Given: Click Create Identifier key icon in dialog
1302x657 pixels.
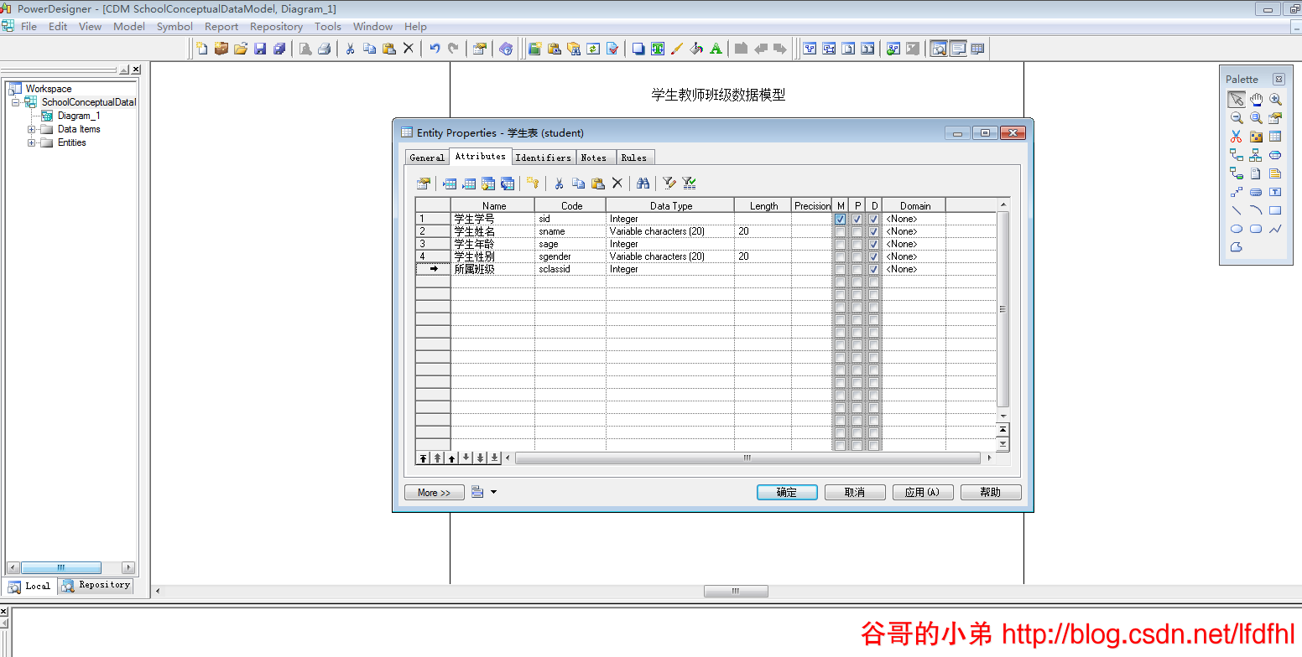Looking at the screenshot, I should pos(532,184).
